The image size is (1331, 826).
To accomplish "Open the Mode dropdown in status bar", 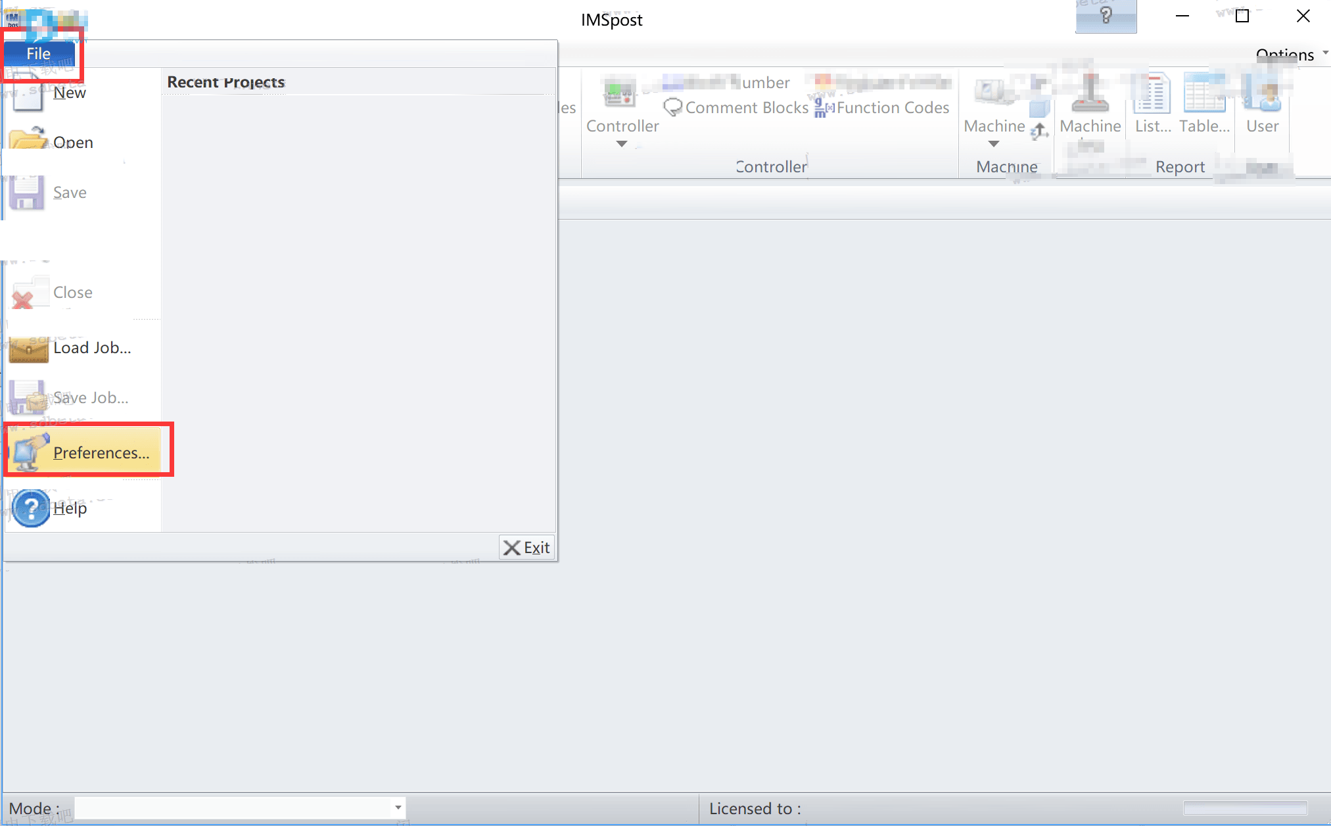I will point(398,808).
